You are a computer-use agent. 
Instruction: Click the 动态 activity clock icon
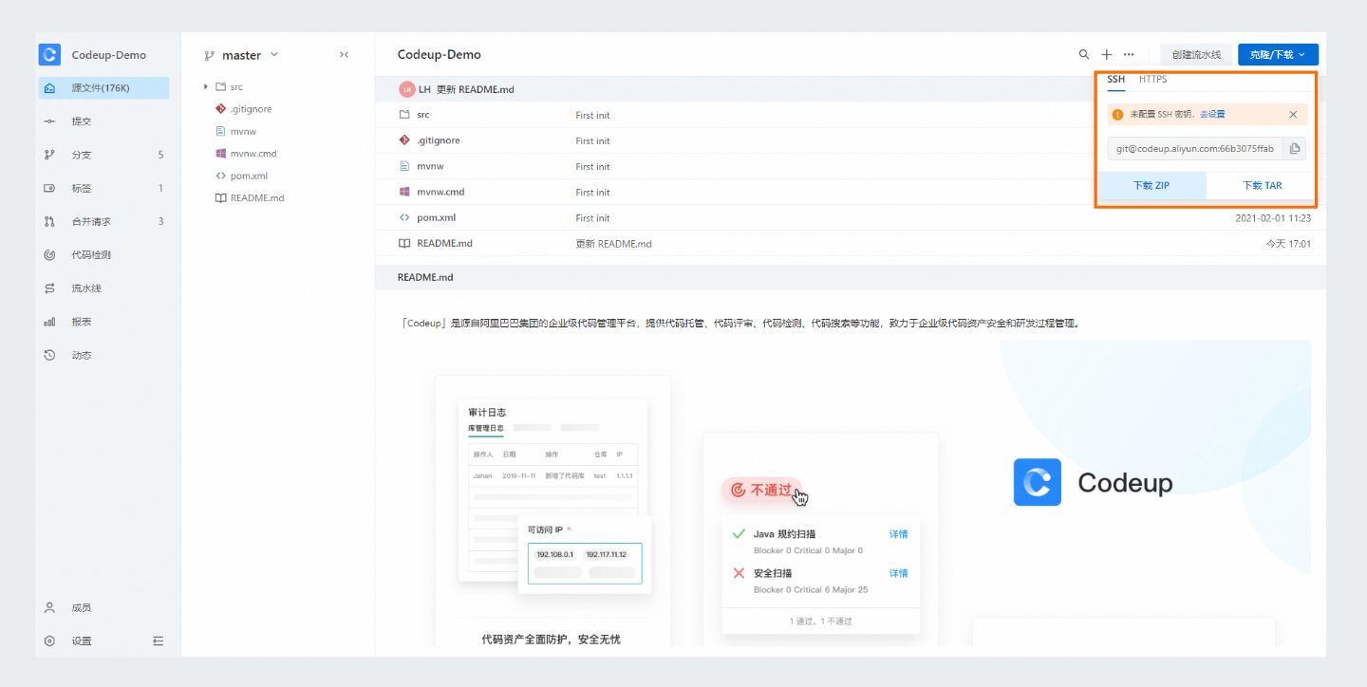pos(49,355)
